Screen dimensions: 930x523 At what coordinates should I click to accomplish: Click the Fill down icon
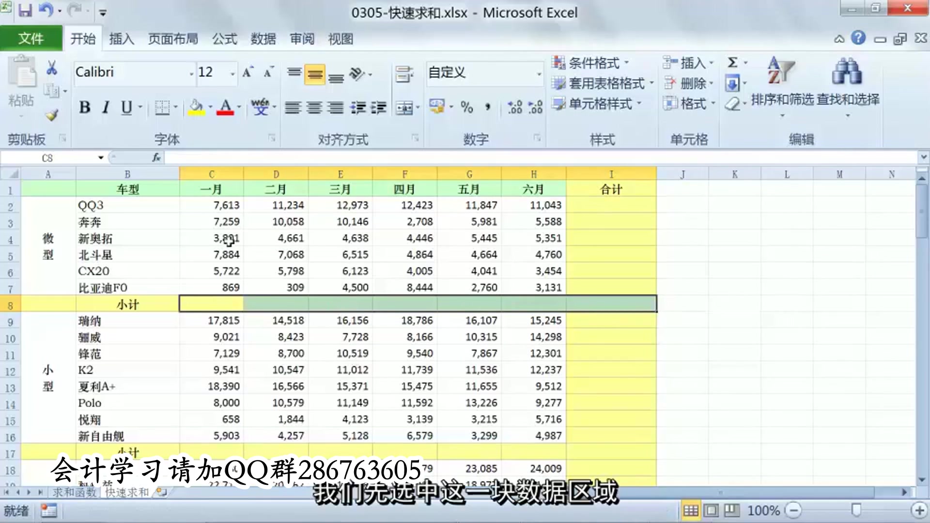[x=732, y=83]
